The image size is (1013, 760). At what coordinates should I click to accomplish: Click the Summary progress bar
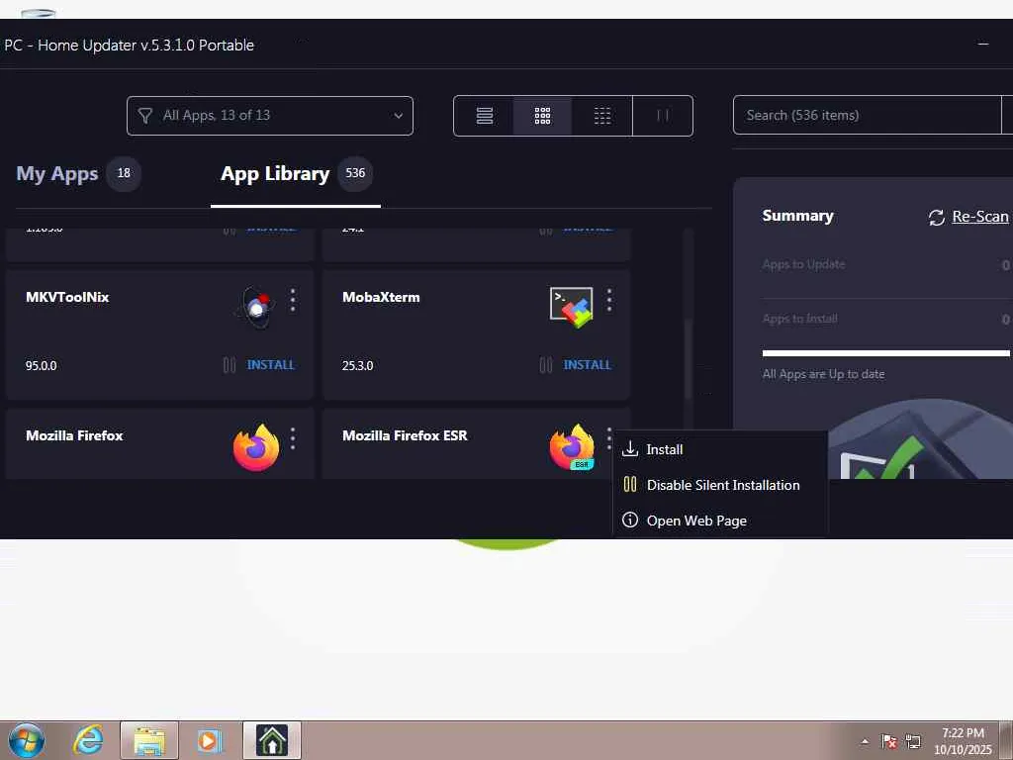[x=885, y=353]
